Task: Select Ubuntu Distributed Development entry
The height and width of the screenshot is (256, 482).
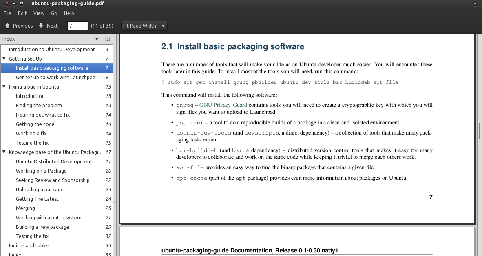Action: pos(57,161)
